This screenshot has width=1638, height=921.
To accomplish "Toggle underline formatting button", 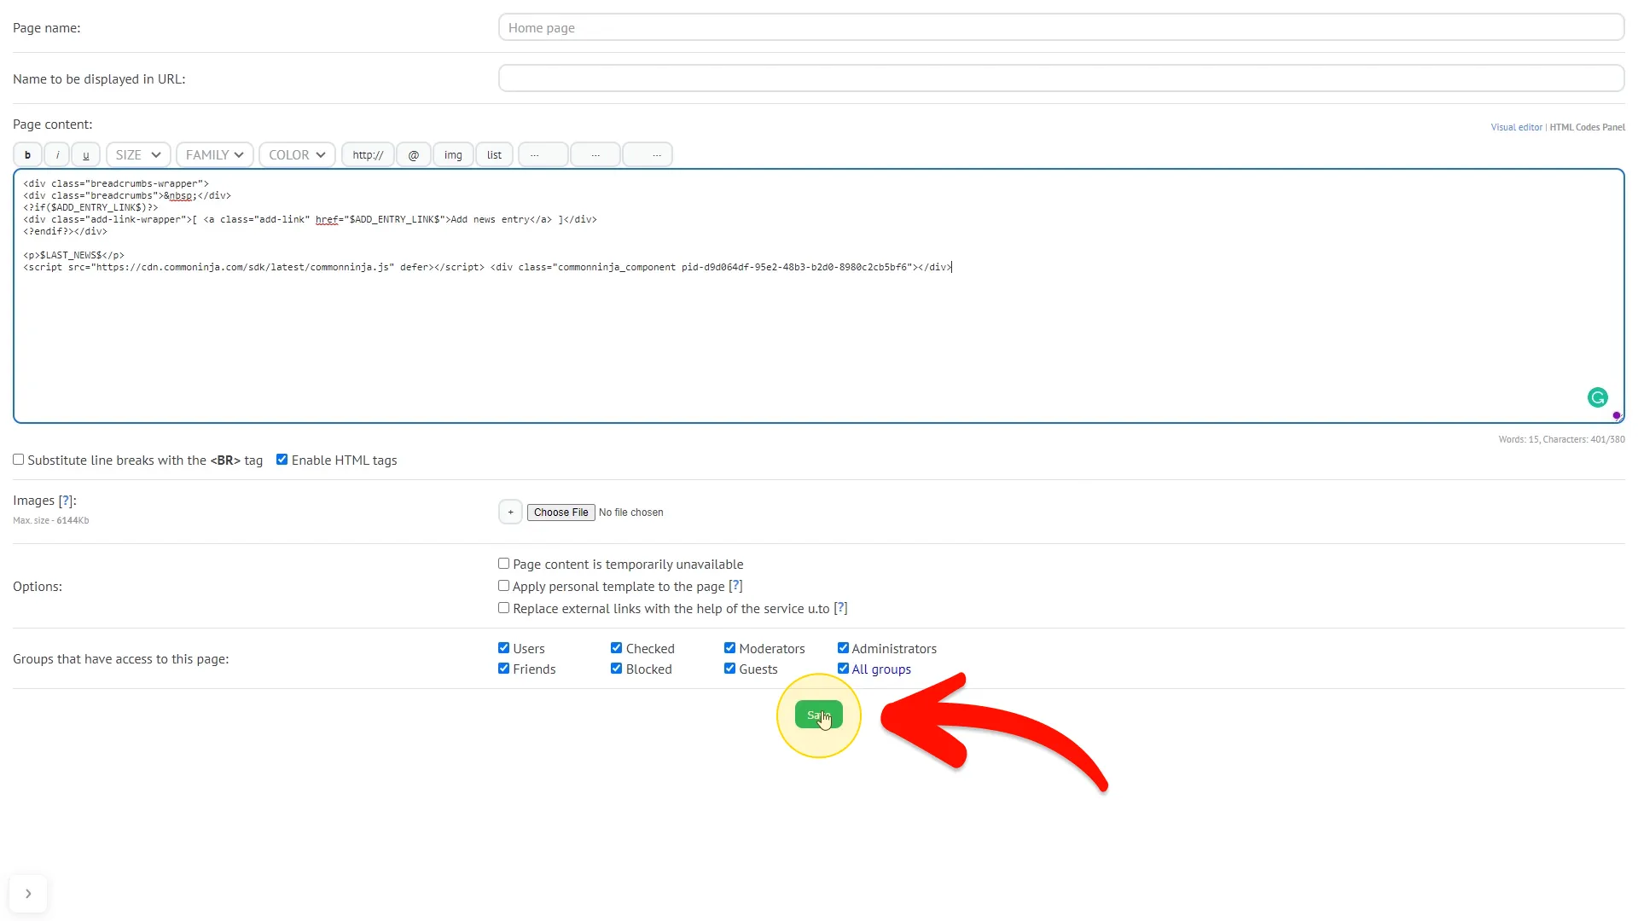I will [85, 155].
